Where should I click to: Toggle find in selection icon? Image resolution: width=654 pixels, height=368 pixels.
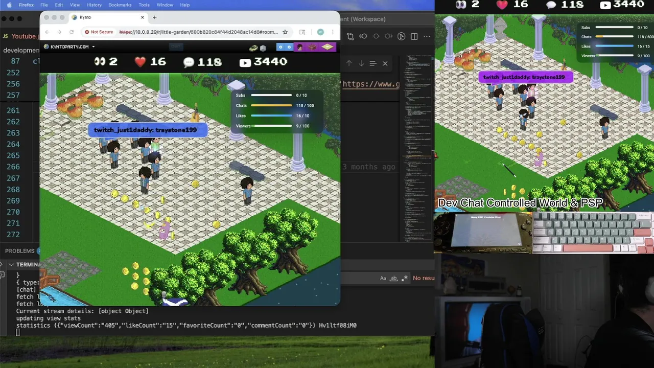pos(373,63)
